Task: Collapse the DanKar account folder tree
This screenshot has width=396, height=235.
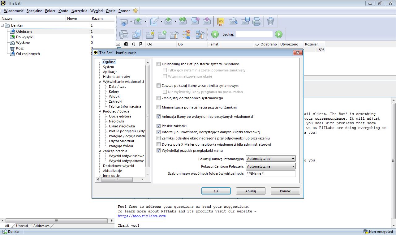Action: 3,25
